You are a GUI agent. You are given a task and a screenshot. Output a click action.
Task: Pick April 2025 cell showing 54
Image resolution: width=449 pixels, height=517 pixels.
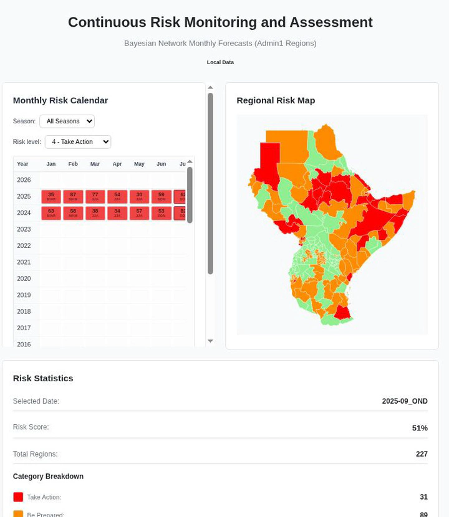[117, 197]
